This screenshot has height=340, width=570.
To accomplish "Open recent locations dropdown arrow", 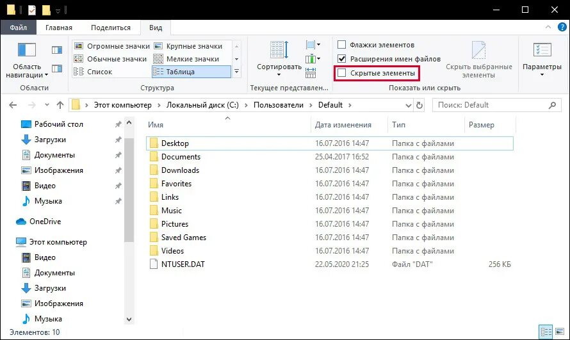I will click(47, 105).
